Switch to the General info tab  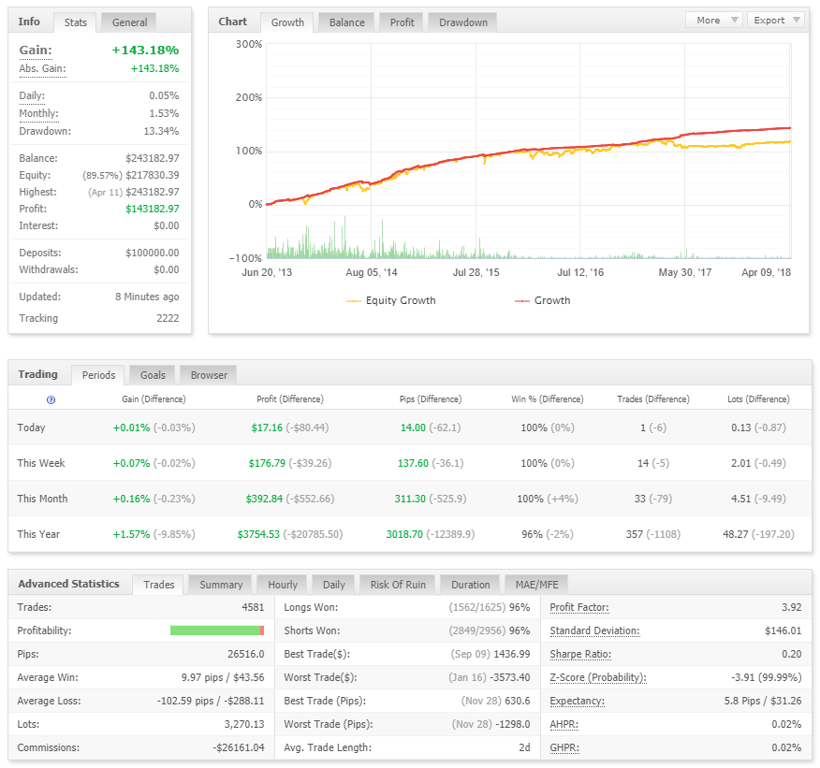[129, 22]
